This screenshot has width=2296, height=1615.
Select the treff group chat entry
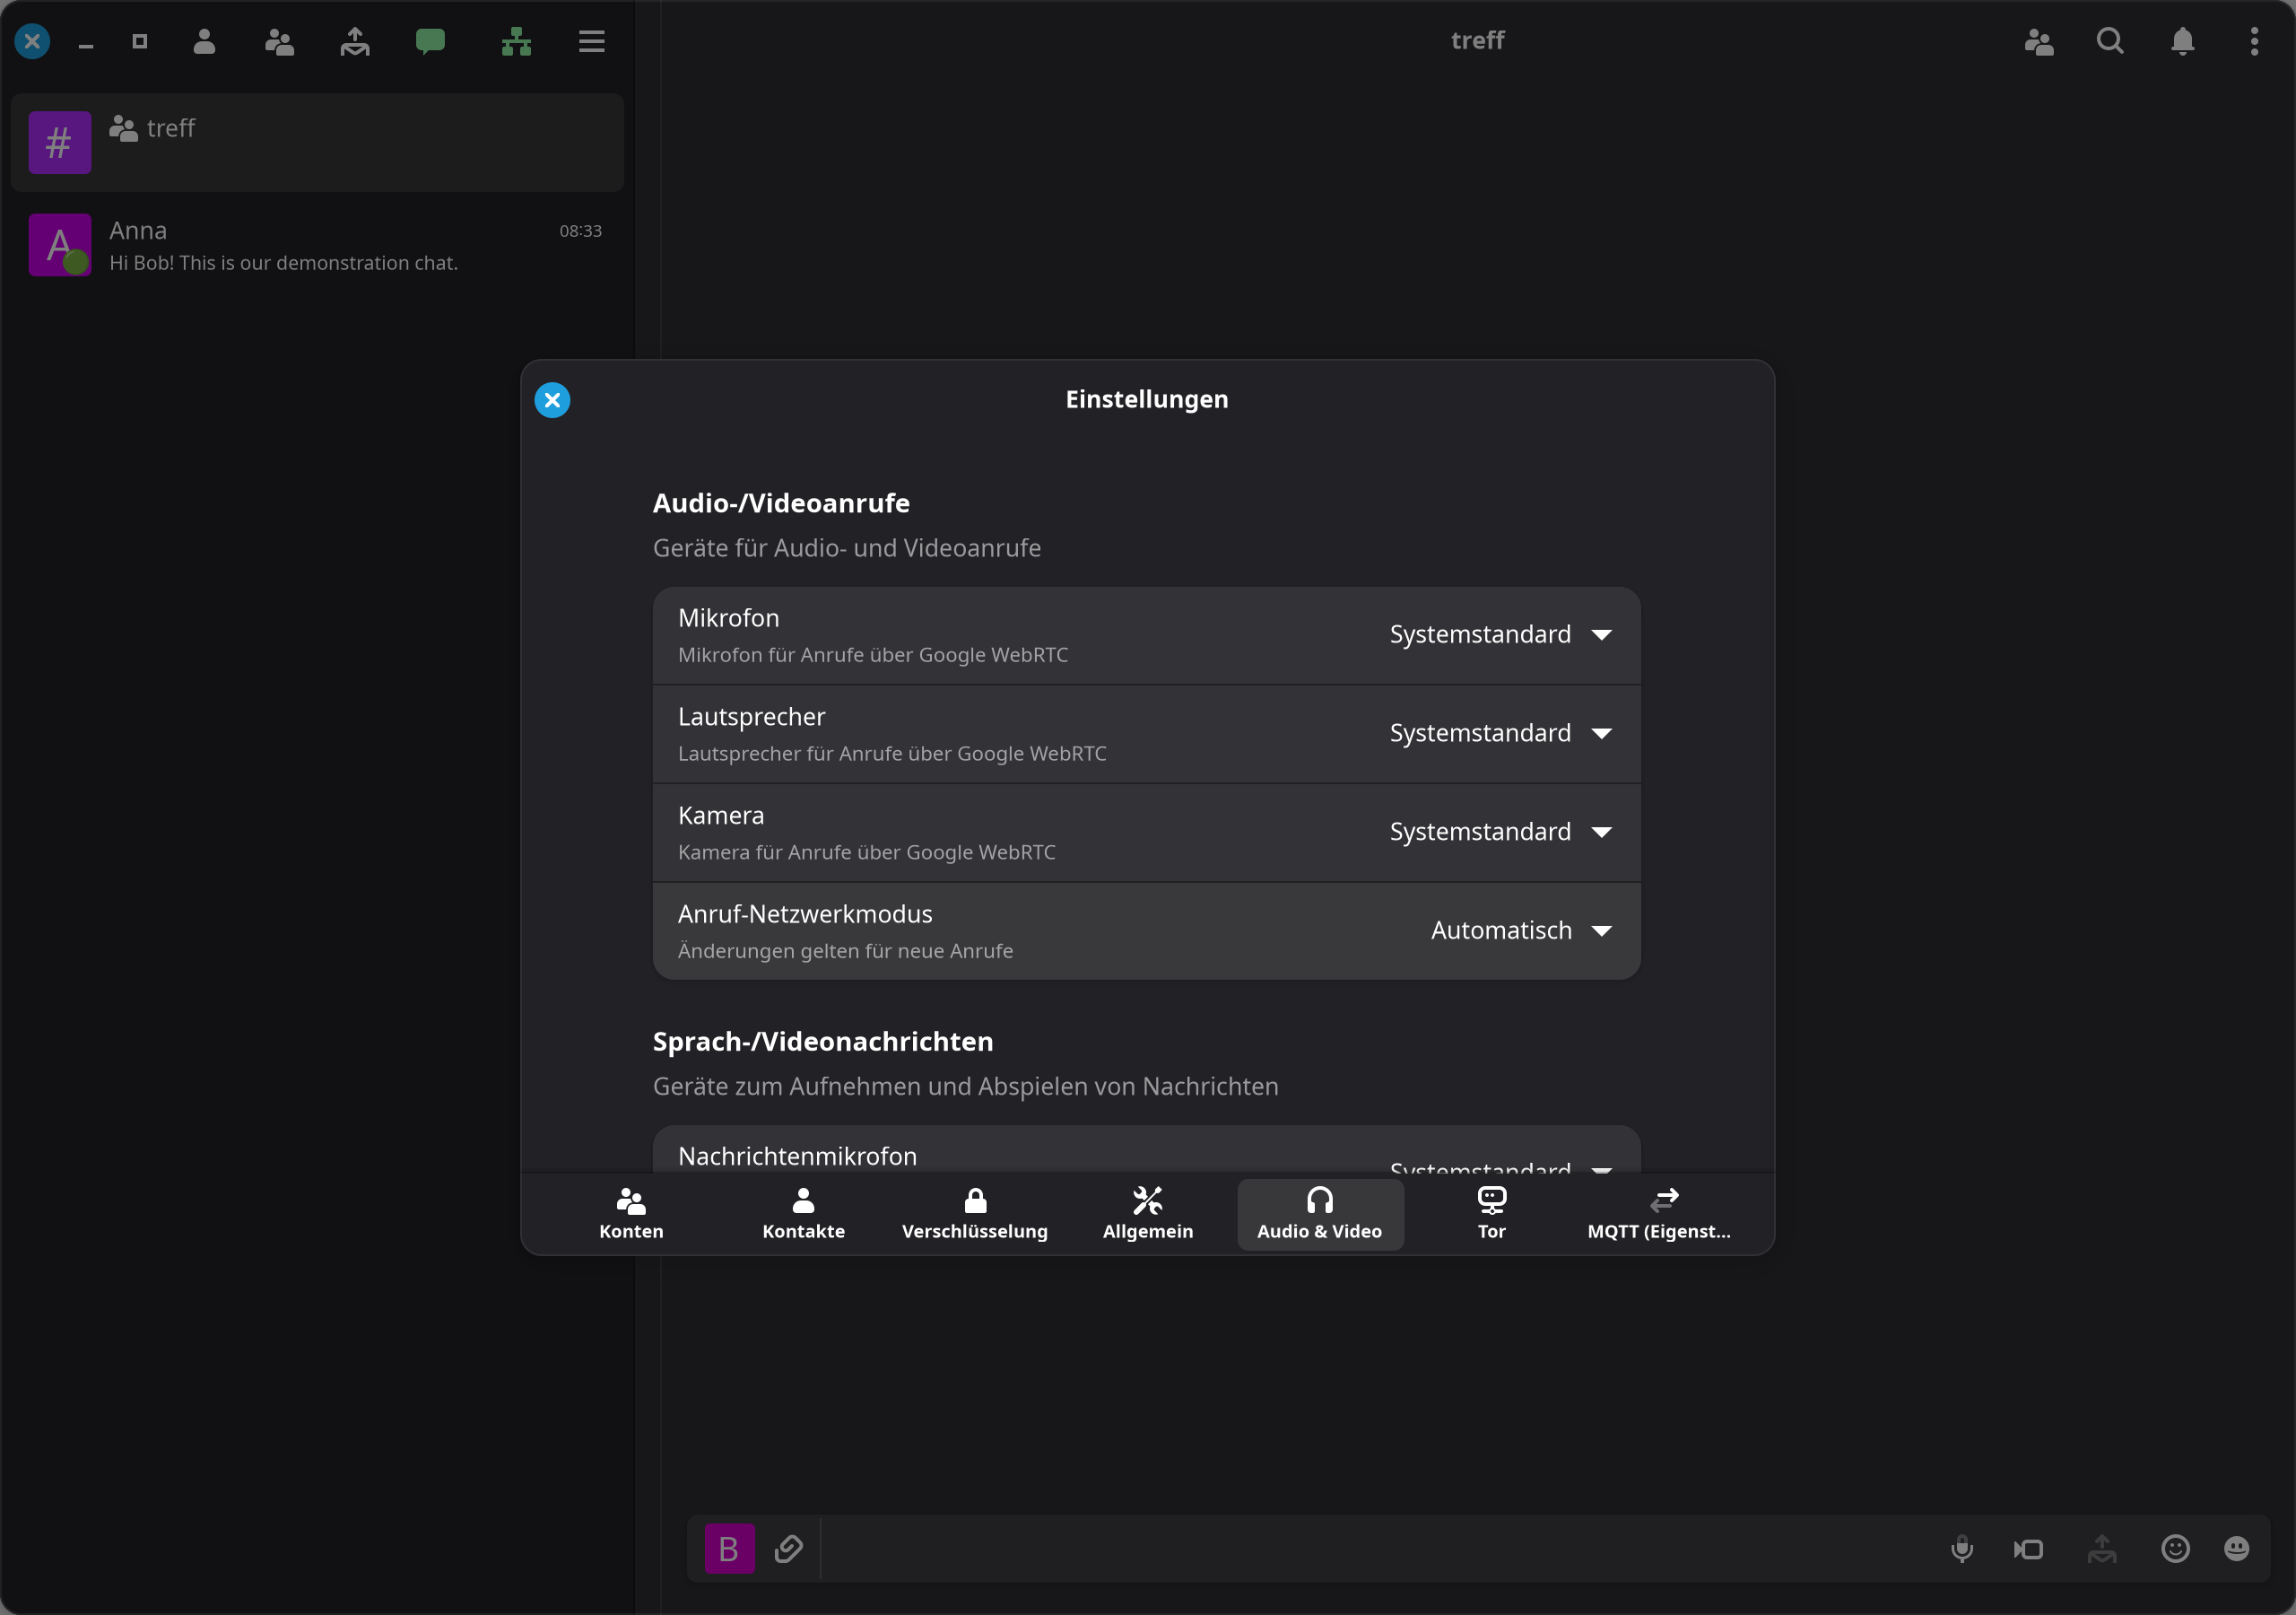click(x=317, y=143)
